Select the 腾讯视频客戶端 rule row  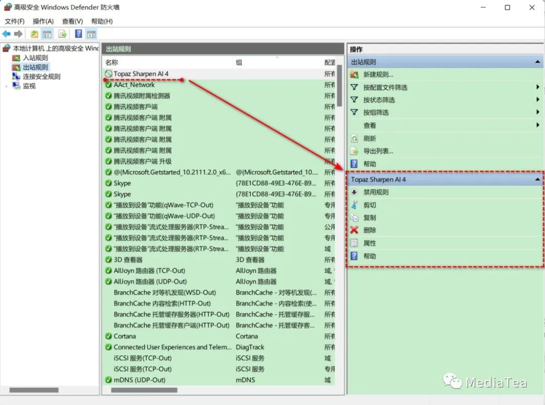(220, 107)
